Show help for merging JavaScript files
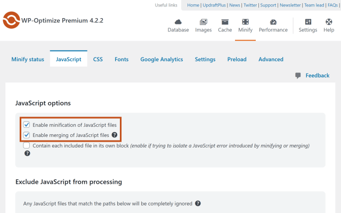The height and width of the screenshot is (213, 341). (115, 135)
